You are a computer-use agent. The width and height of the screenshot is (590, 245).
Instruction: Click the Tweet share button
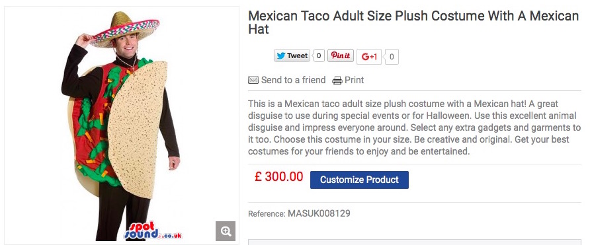(292, 56)
